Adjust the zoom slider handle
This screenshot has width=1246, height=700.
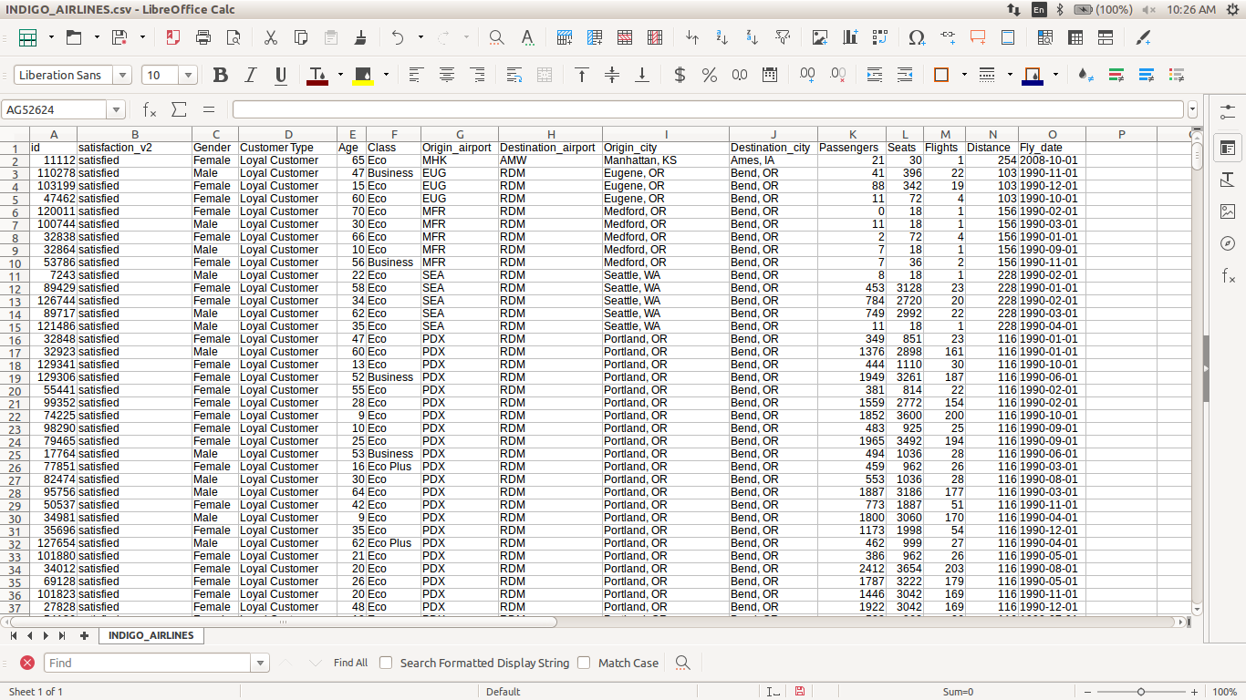pyautogui.click(x=1141, y=692)
